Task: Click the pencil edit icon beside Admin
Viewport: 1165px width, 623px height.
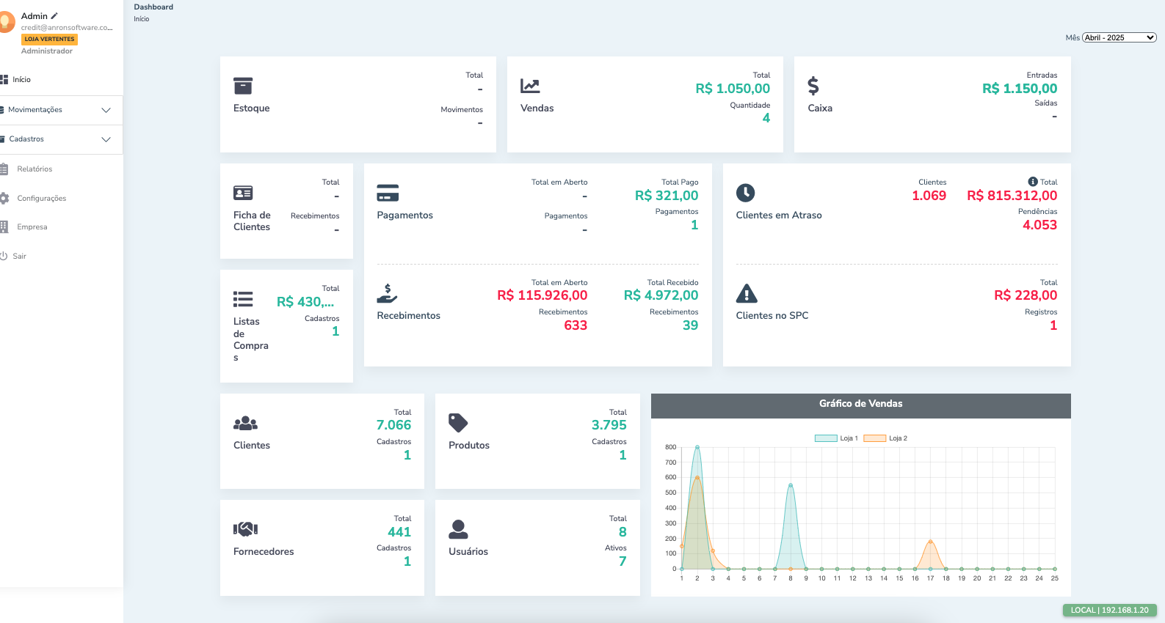Action: (54, 15)
